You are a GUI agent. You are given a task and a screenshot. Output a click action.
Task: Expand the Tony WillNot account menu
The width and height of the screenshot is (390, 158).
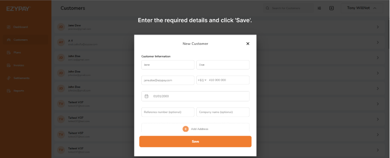pos(362,8)
